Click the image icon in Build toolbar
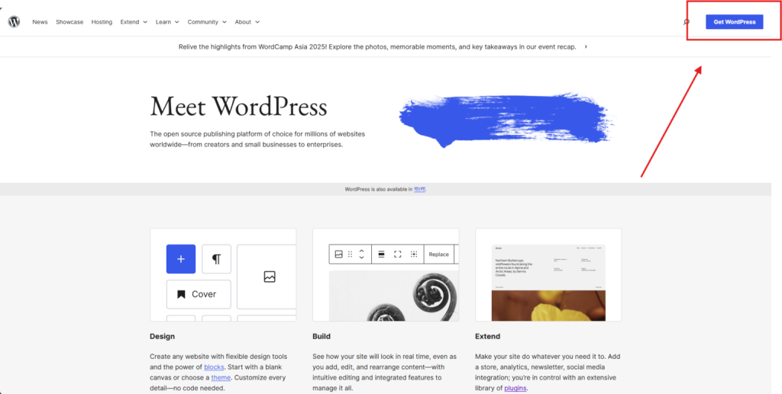 click(338, 255)
